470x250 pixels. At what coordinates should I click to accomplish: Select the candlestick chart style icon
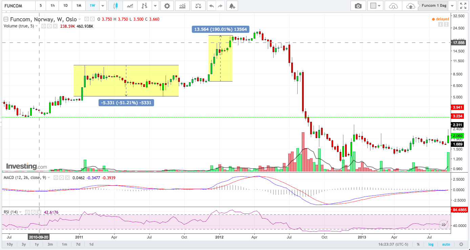click(x=115, y=6)
